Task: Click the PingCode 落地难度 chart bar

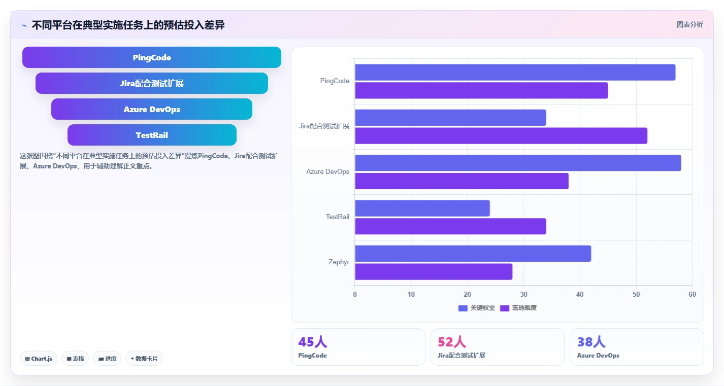Action: click(481, 90)
